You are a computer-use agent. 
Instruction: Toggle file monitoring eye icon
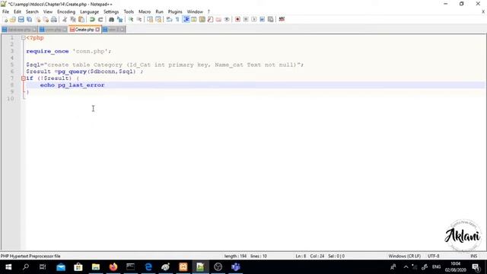coord(227,20)
